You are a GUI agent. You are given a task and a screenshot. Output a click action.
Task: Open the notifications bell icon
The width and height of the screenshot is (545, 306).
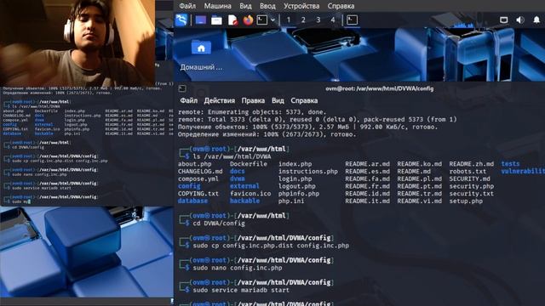coord(536,20)
